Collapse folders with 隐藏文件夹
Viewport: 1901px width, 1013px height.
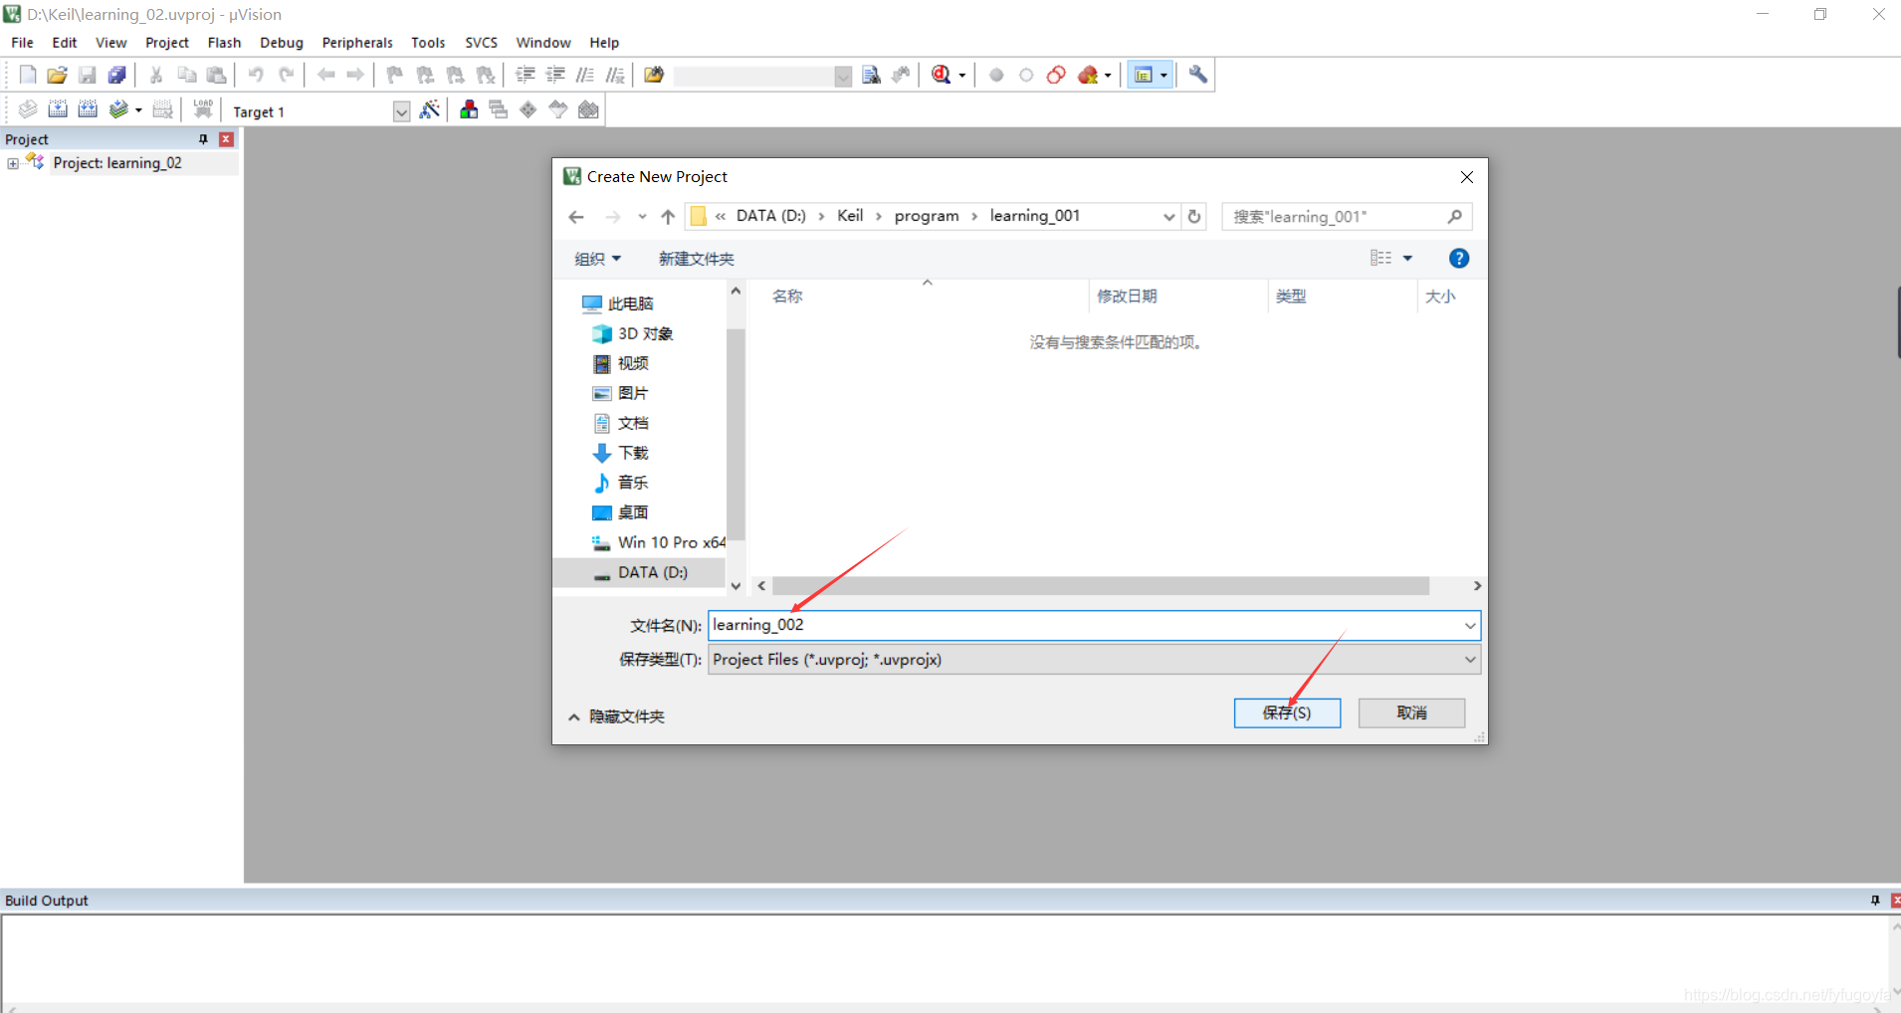tap(617, 716)
